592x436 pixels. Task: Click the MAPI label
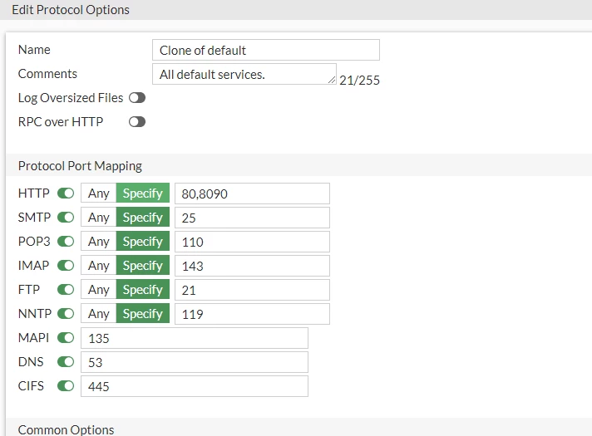(33, 338)
